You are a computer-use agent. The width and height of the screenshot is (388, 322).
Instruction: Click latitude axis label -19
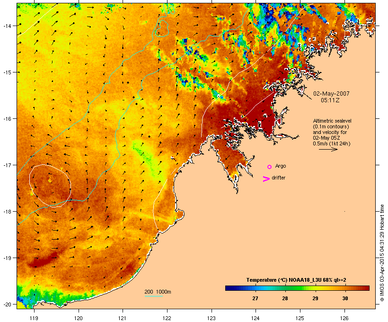point(7,258)
